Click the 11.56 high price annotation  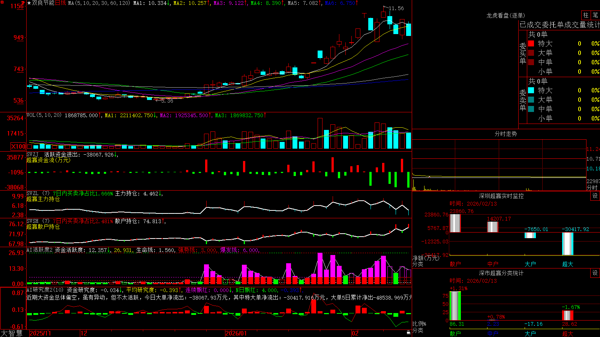click(x=396, y=8)
